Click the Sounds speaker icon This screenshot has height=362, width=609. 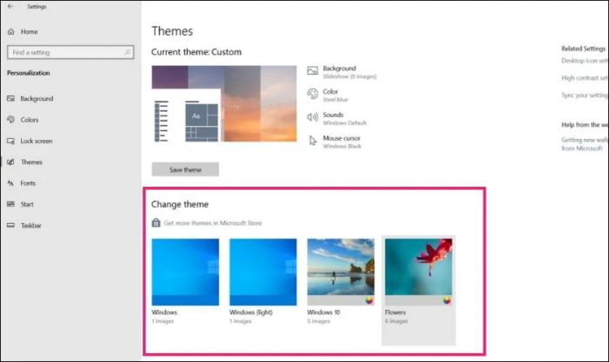(312, 116)
